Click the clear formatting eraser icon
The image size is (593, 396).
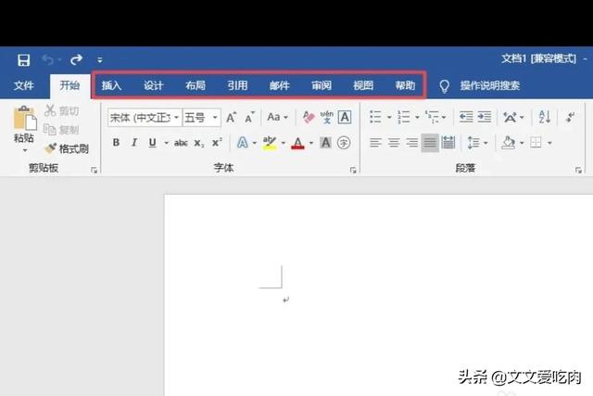[309, 118]
